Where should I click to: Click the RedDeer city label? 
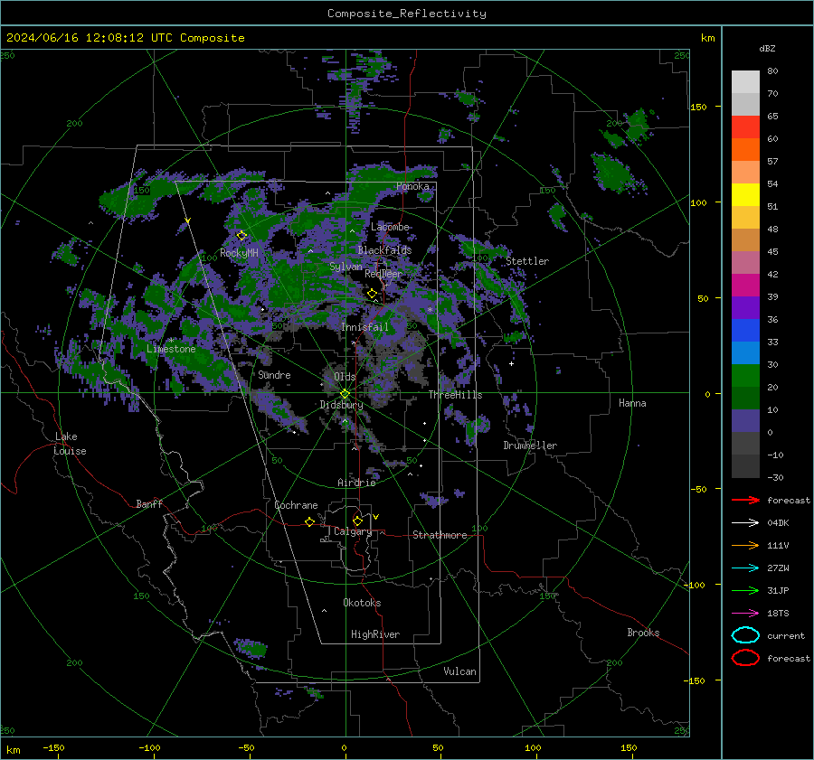pos(383,274)
